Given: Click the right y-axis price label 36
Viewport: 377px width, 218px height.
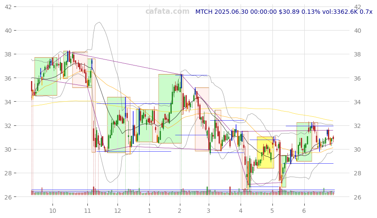Looking at the screenshot, I should pos(358,78).
